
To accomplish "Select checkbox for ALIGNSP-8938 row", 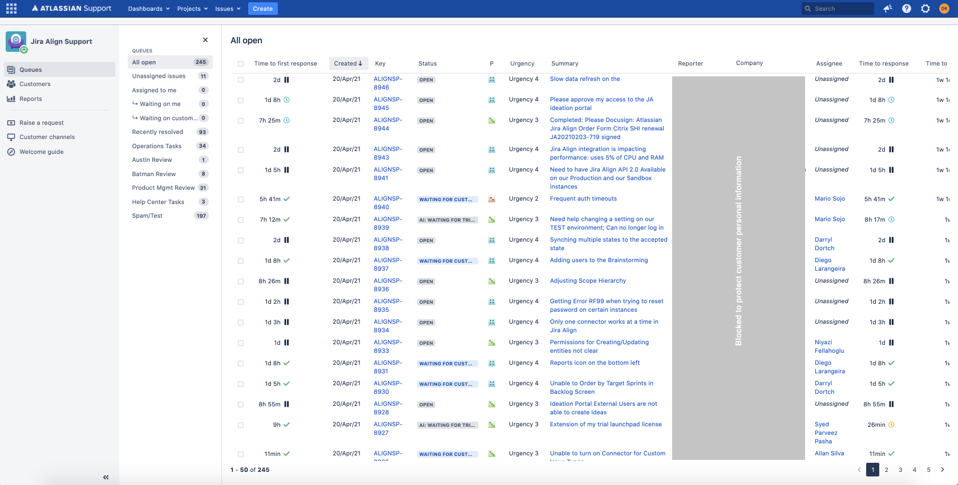I will 241,241.
